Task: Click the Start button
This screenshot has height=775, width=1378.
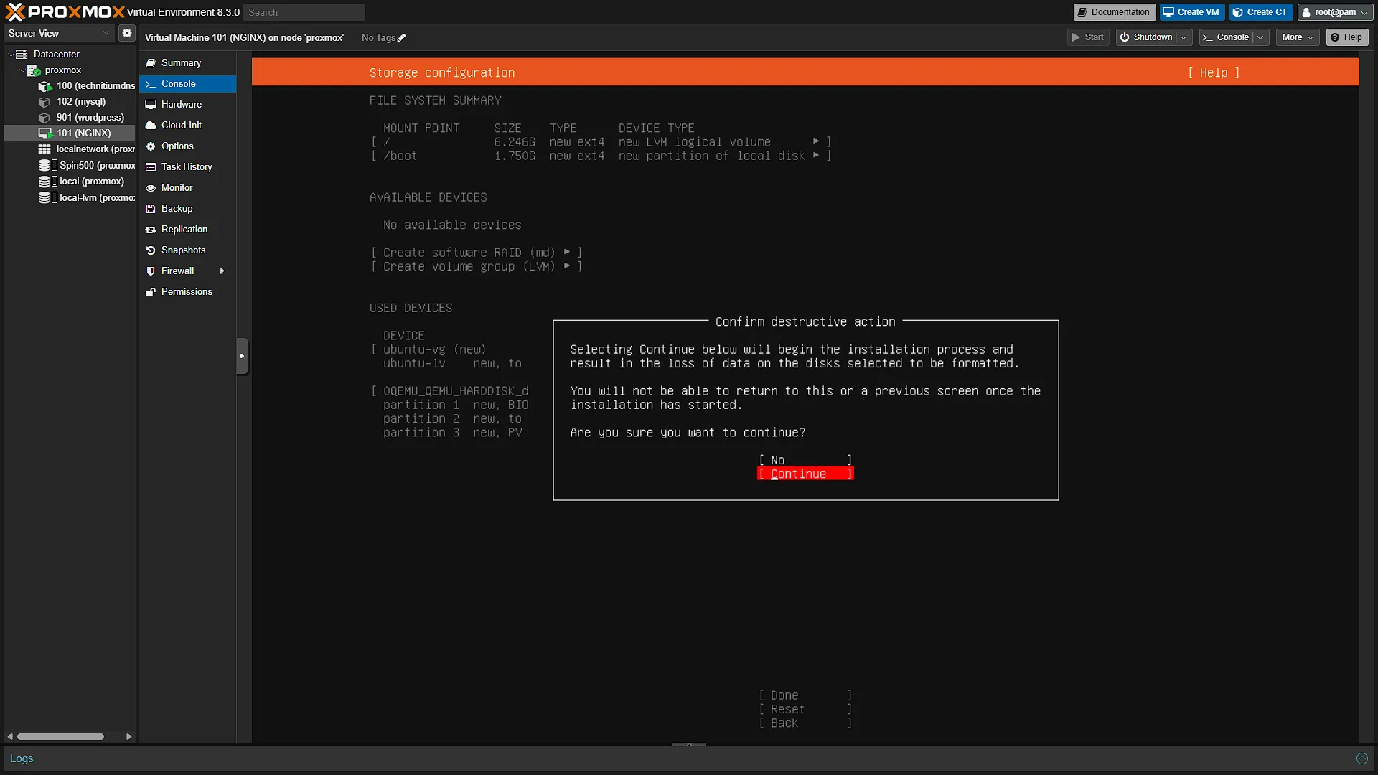Action: pyautogui.click(x=1088, y=37)
